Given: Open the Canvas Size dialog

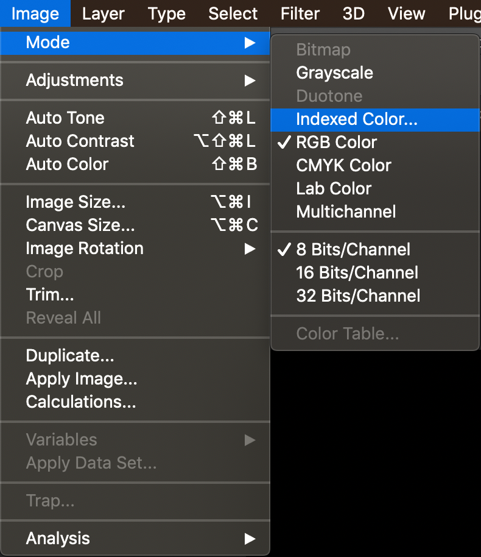Looking at the screenshot, I should [135, 225].
